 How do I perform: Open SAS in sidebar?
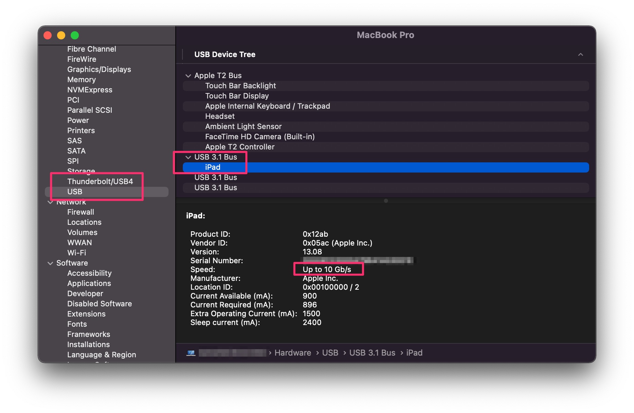pyautogui.click(x=74, y=141)
